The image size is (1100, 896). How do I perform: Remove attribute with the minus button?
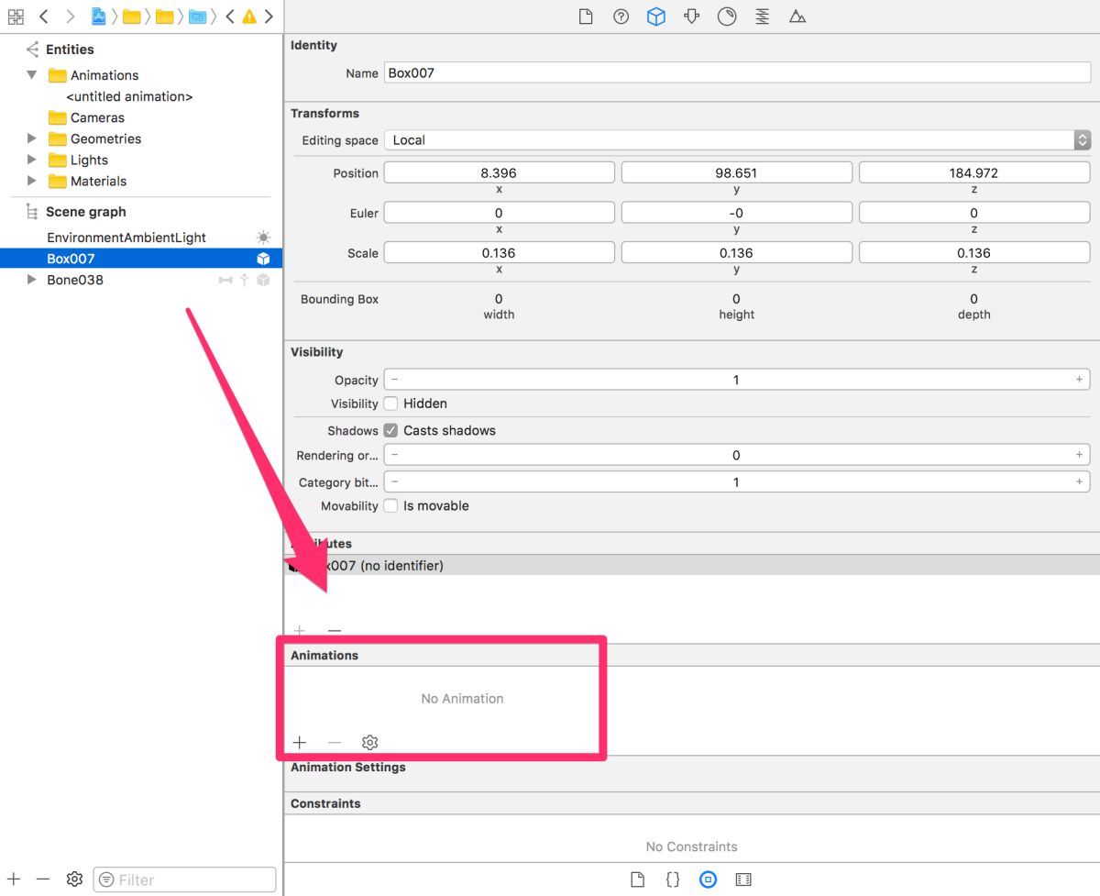point(335,631)
